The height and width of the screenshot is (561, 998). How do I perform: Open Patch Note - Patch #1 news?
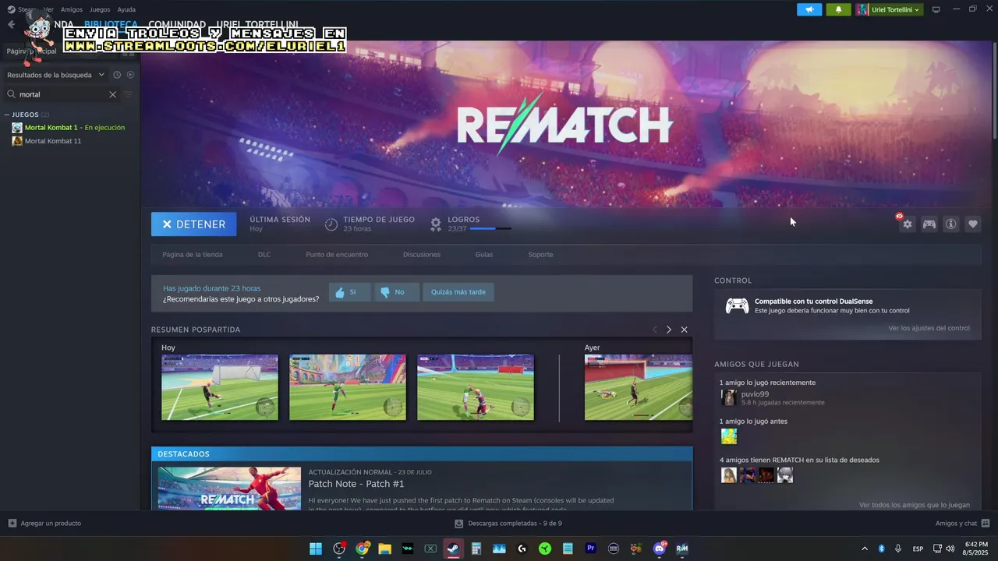[356, 484]
